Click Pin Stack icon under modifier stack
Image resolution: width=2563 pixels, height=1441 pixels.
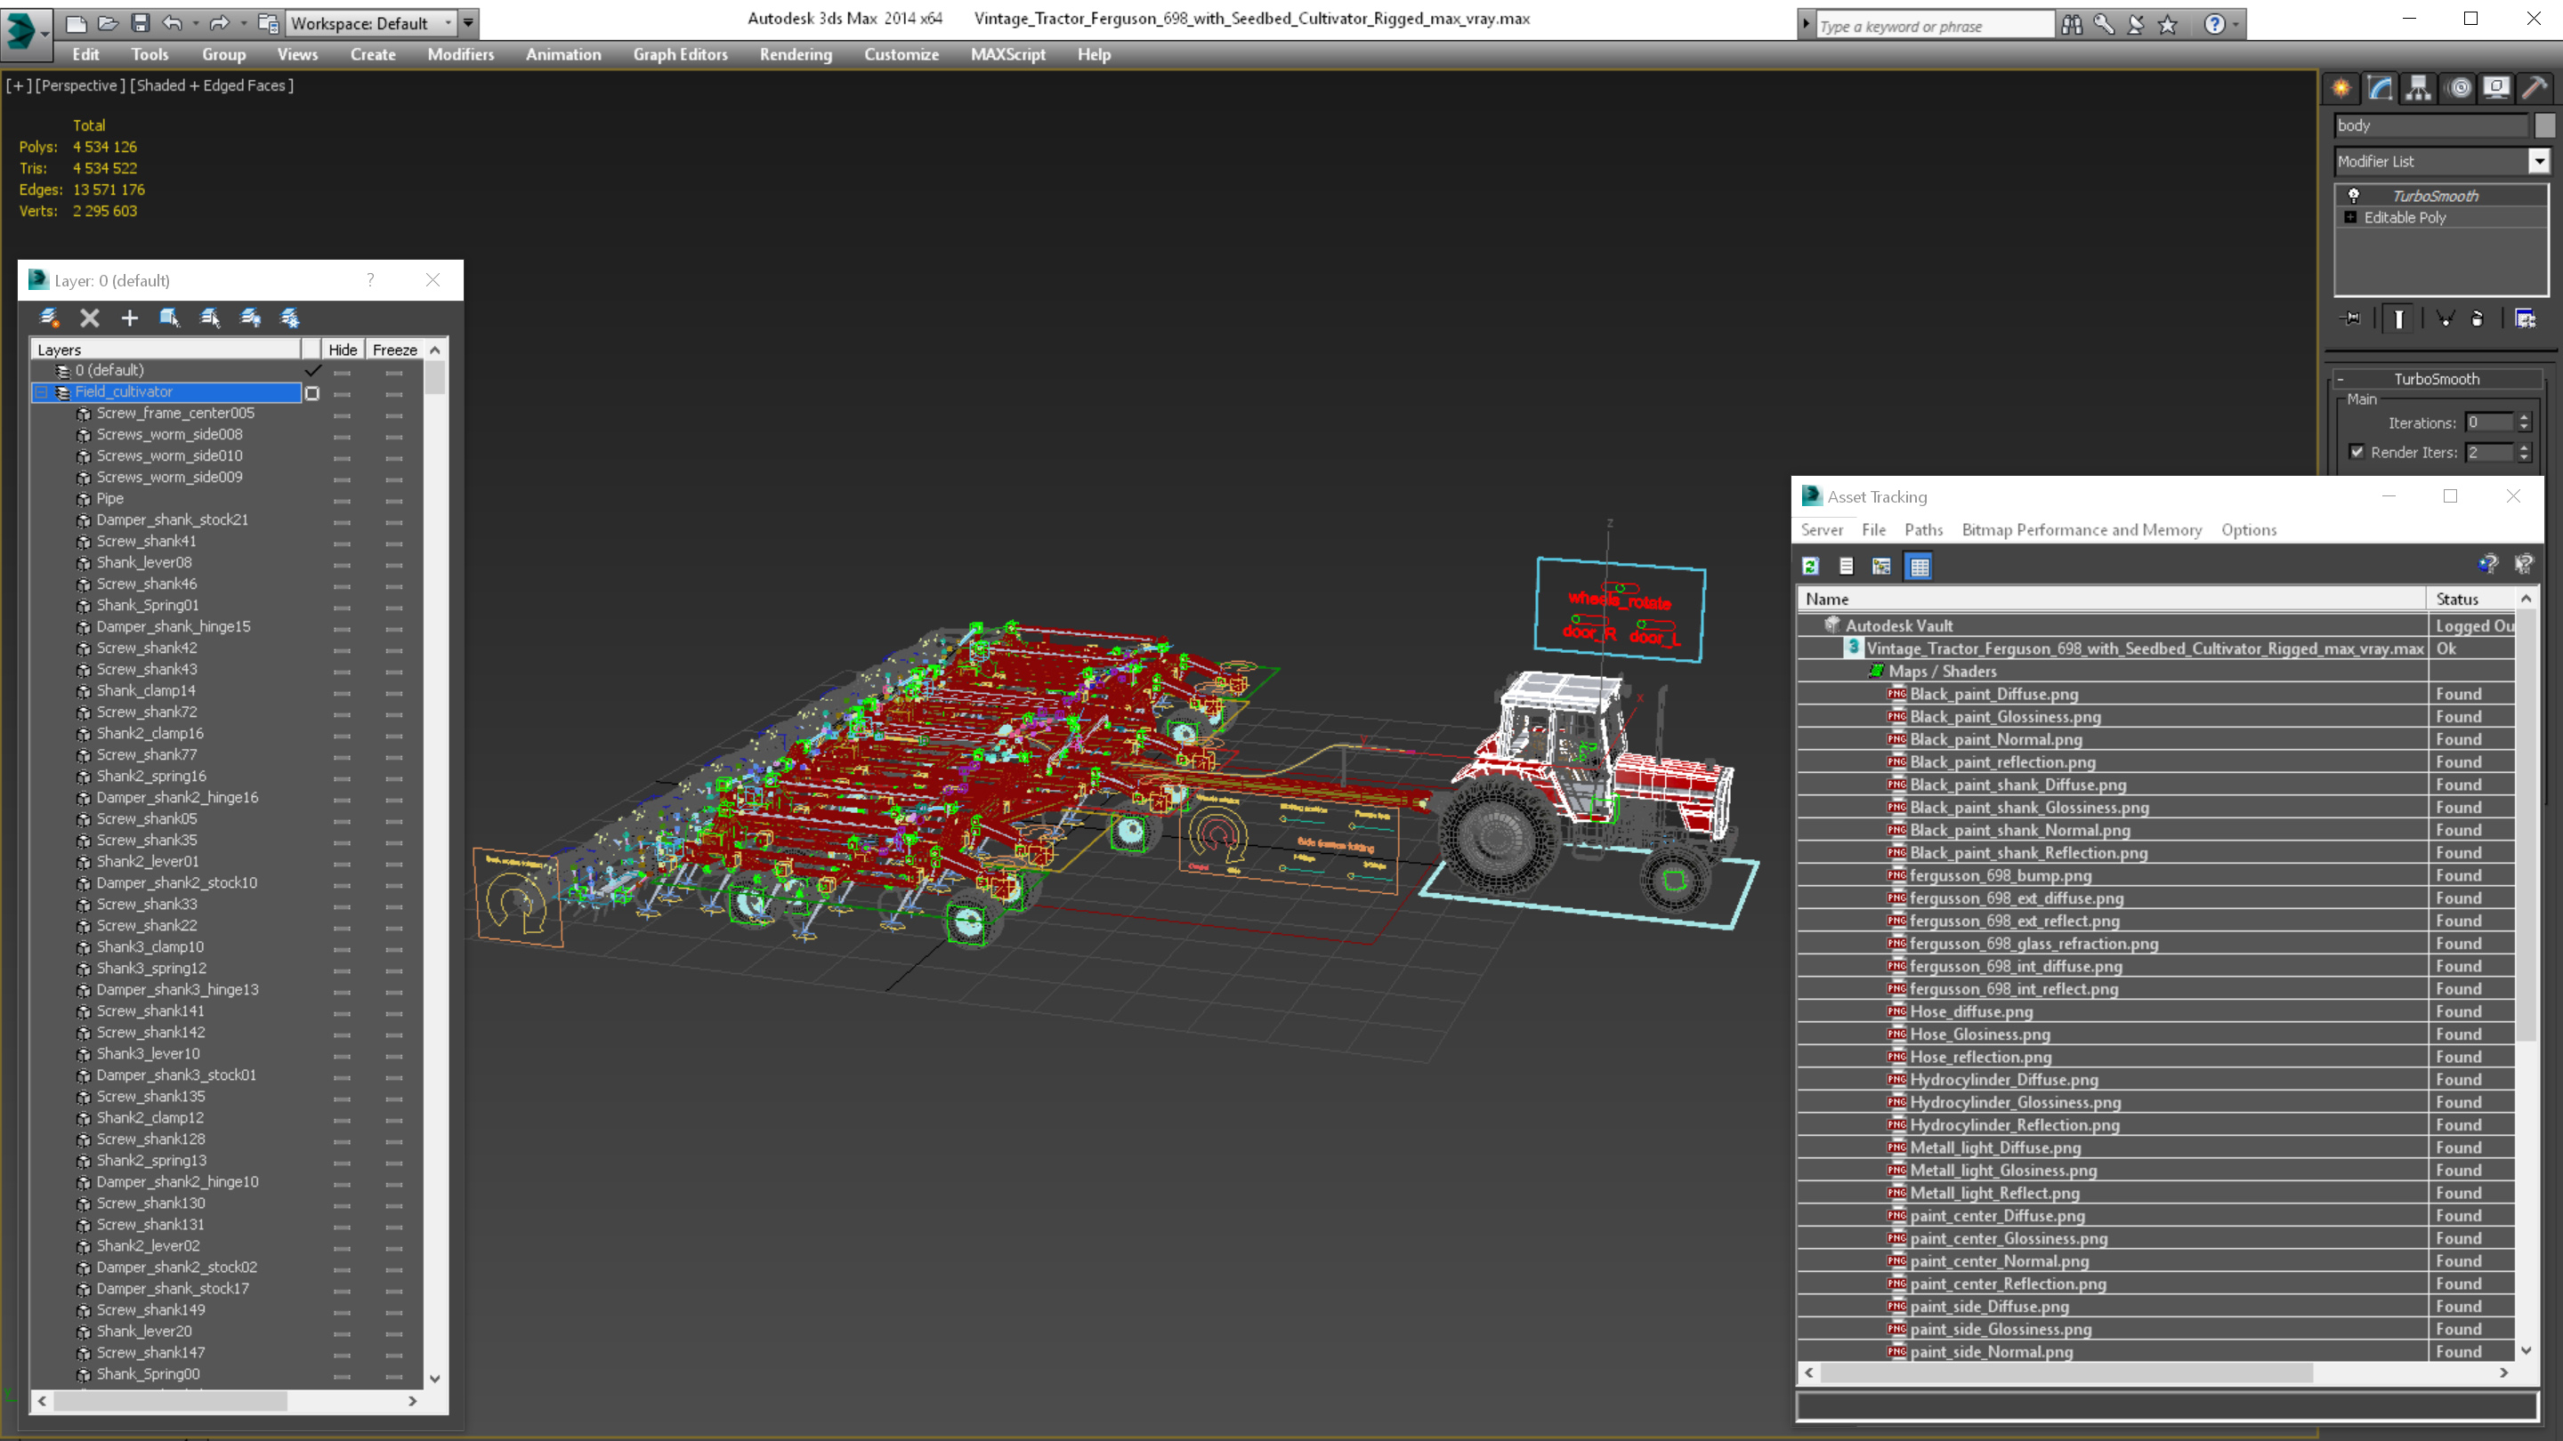pos(2351,318)
